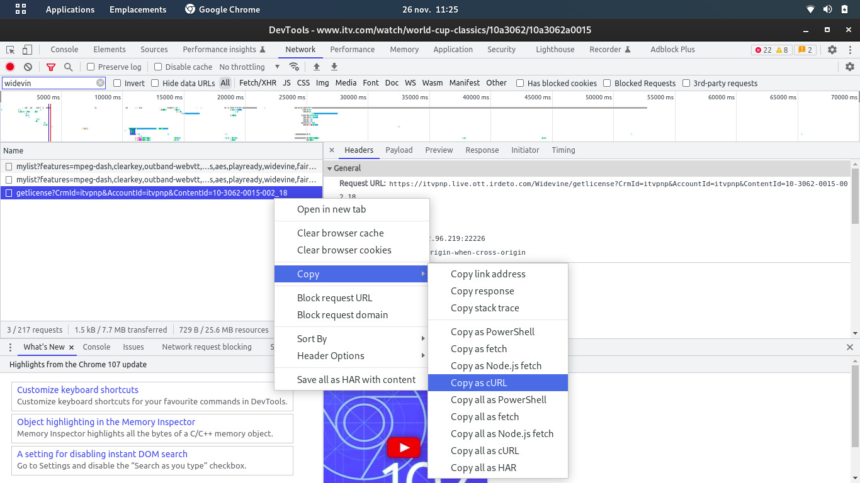Close the request details pane

pyautogui.click(x=332, y=150)
